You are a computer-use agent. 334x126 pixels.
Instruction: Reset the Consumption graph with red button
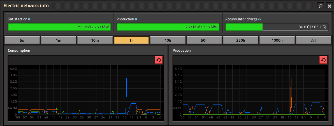point(159,60)
